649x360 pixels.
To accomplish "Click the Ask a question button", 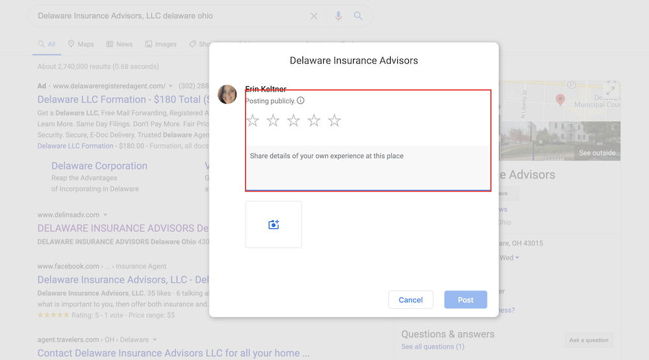I will 589,340.
